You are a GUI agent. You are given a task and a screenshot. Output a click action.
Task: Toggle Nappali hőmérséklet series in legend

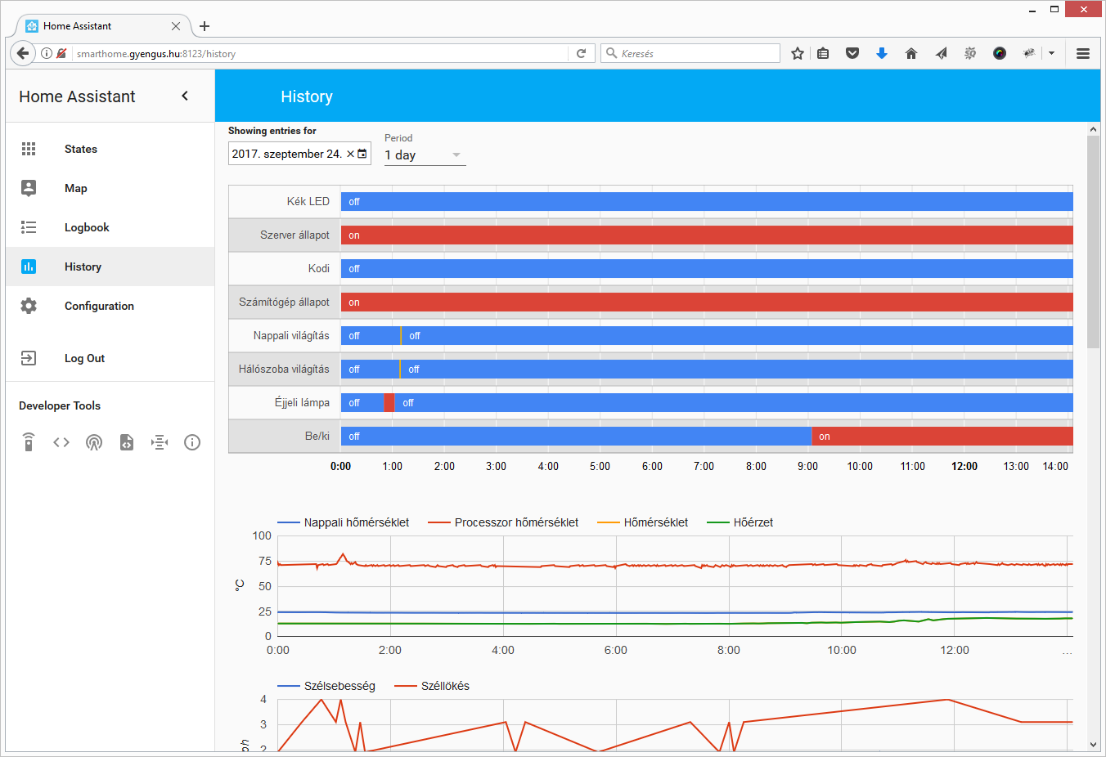click(x=344, y=522)
